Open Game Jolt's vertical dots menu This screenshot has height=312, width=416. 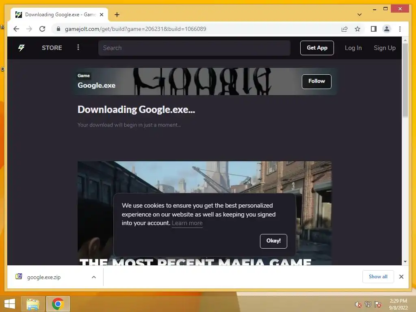78,47
